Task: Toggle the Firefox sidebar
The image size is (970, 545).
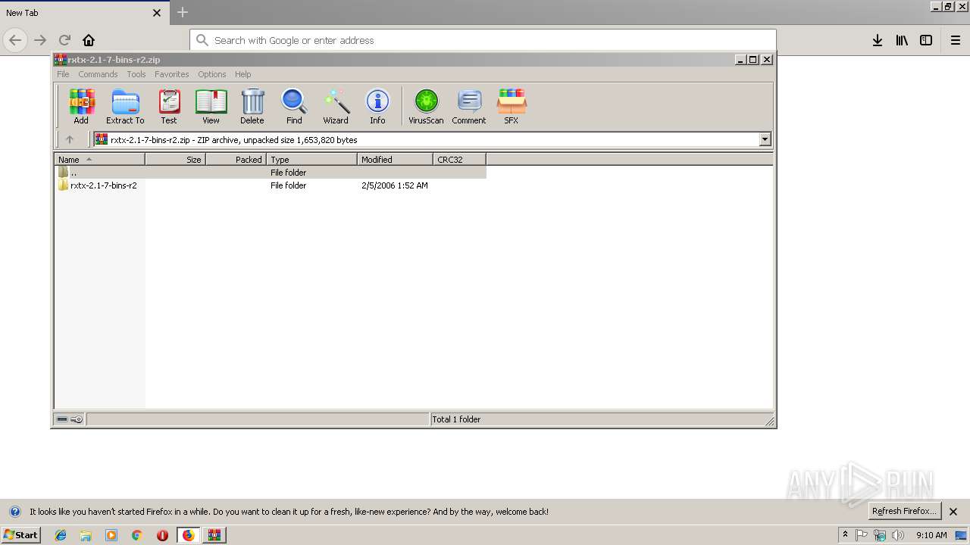Action: pyautogui.click(x=926, y=40)
